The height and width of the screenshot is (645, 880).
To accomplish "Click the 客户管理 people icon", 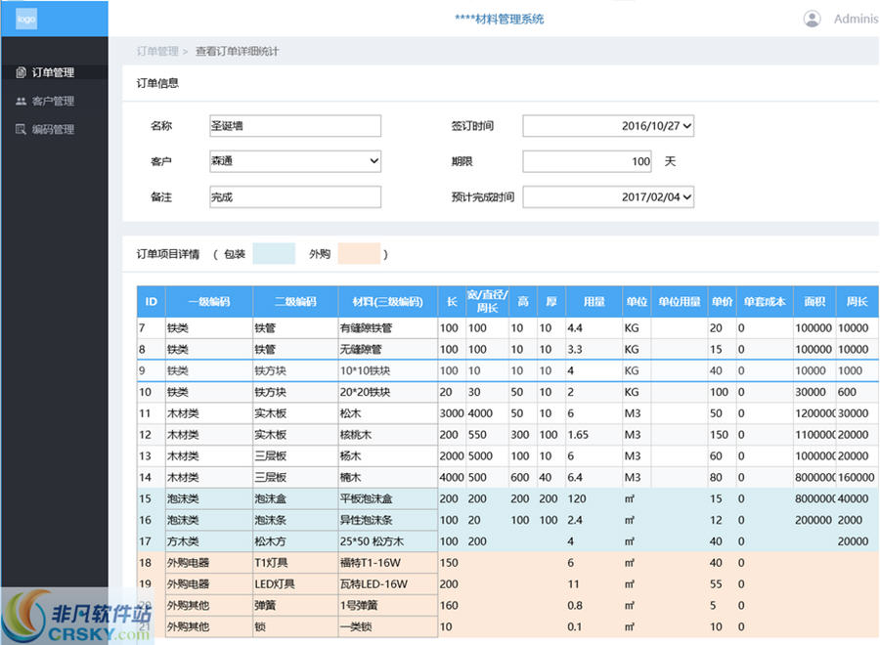I will (x=21, y=101).
